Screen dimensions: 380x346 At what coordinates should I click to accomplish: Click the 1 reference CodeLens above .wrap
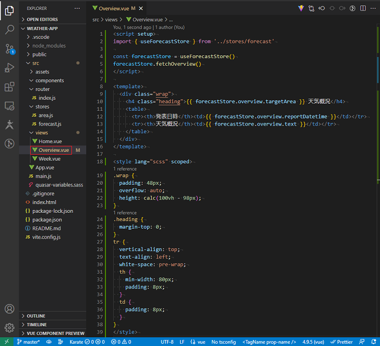point(125,169)
